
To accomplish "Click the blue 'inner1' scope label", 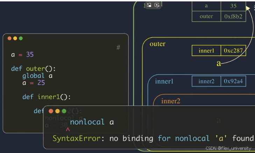I will [164, 81].
